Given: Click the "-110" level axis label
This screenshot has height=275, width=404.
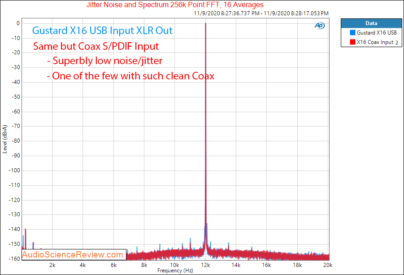Looking at the screenshot, I should [14, 185].
